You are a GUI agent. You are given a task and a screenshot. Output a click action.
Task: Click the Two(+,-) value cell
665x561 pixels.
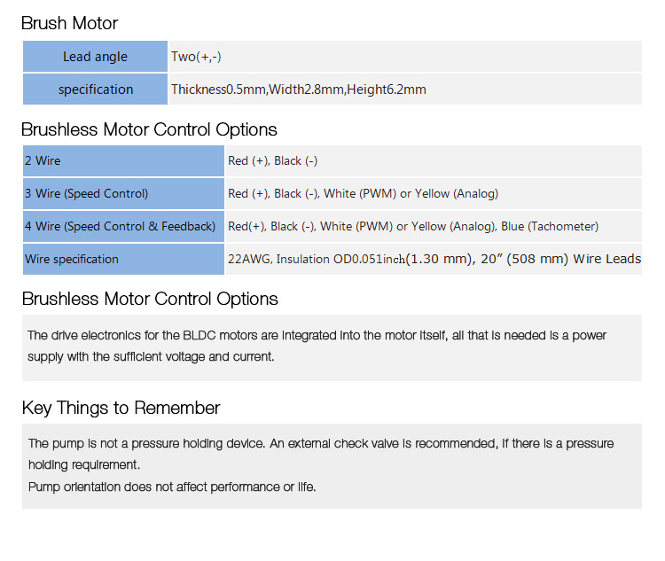point(405,57)
